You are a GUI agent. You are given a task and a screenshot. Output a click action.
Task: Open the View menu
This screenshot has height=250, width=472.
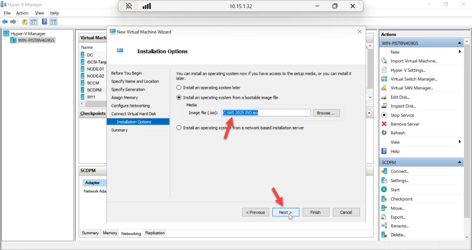coord(40,13)
